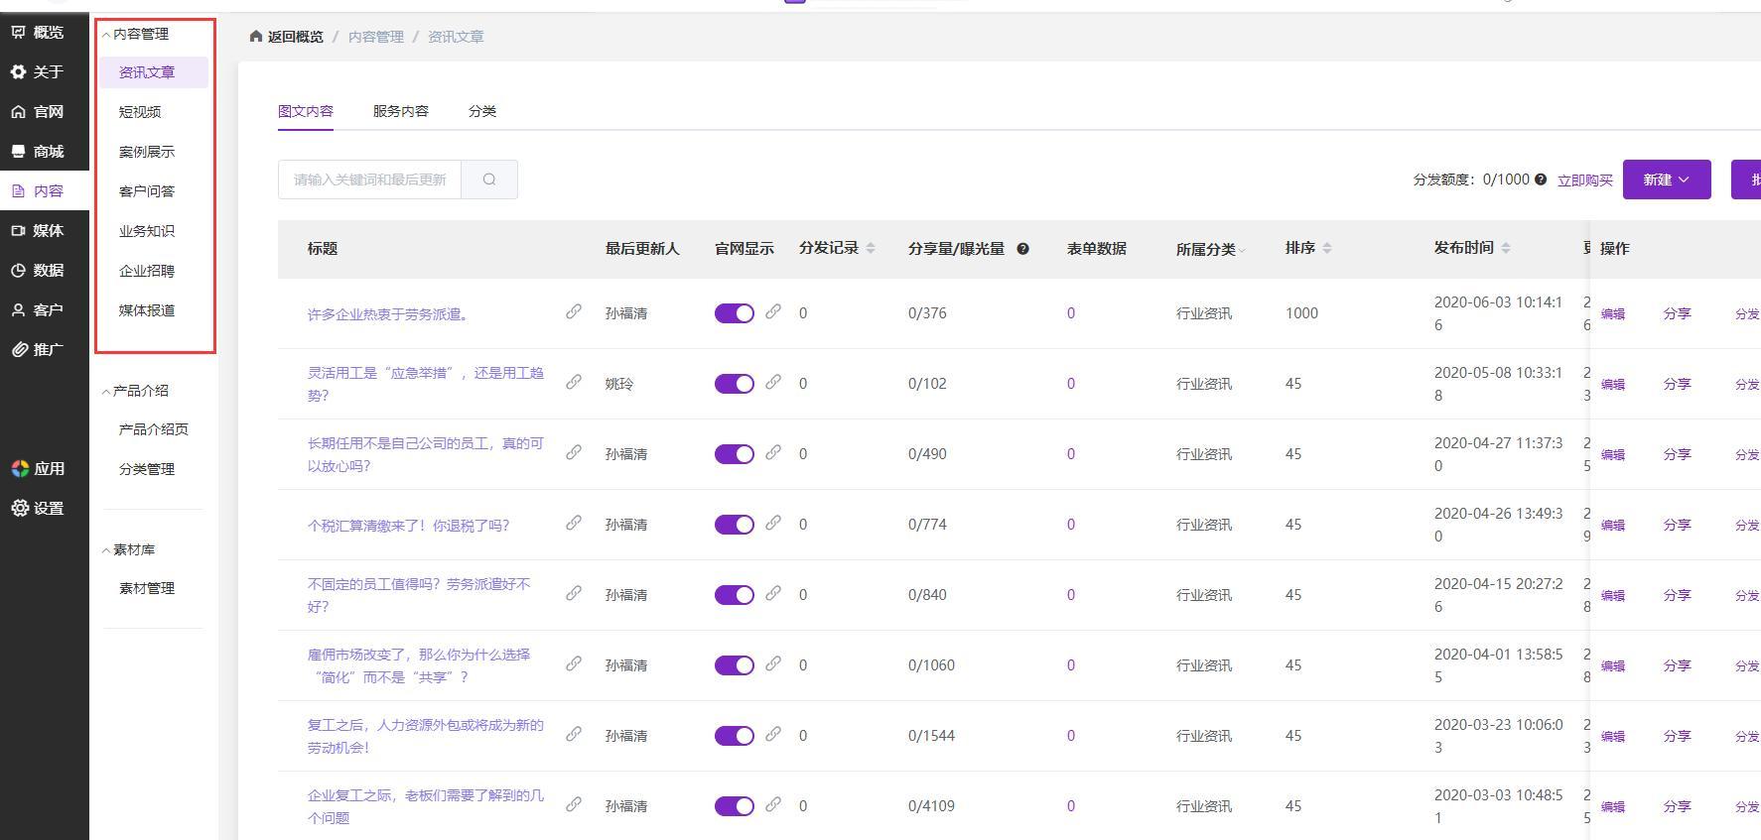Collapse the 素材库 menu group
The image size is (1761, 840).
(x=129, y=549)
